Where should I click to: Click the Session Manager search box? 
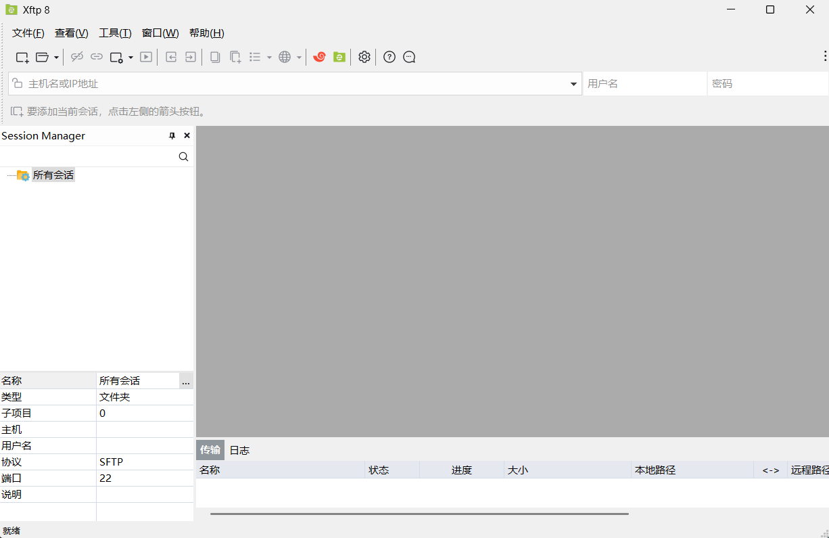[x=89, y=156]
